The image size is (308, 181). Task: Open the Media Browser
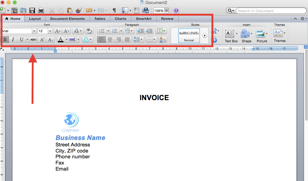[146, 10]
